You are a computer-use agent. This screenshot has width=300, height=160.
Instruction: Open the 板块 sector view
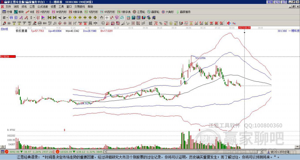coord(19,12)
